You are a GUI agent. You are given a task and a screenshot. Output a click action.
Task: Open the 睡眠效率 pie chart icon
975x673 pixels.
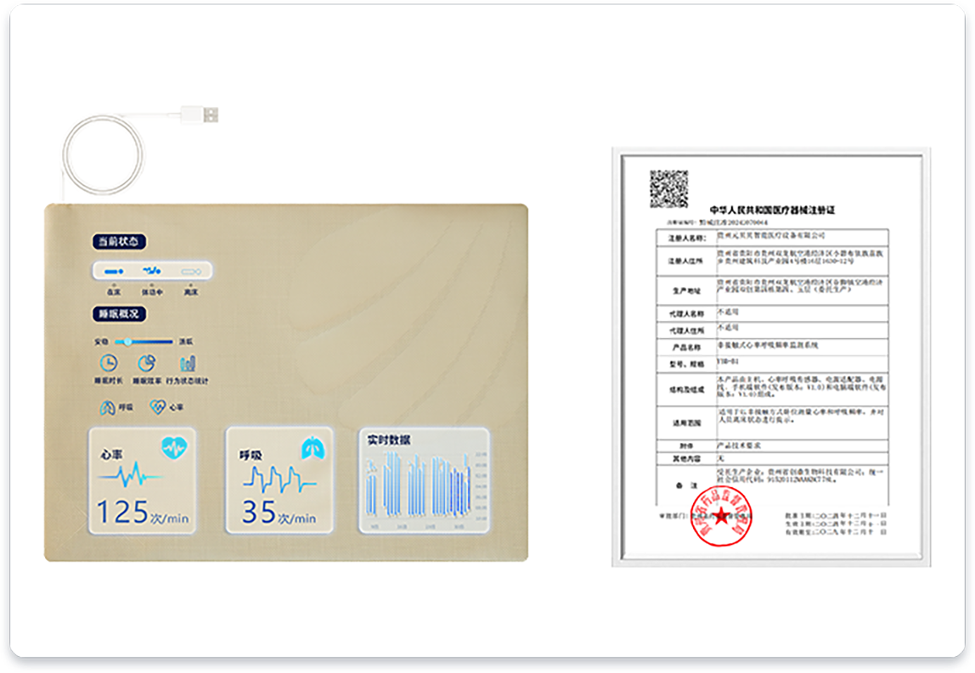147,363
